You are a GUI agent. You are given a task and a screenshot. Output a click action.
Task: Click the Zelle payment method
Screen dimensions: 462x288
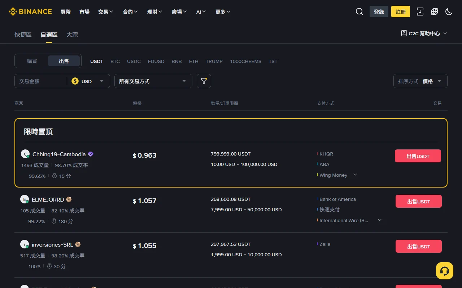click(x=325, y=244)
